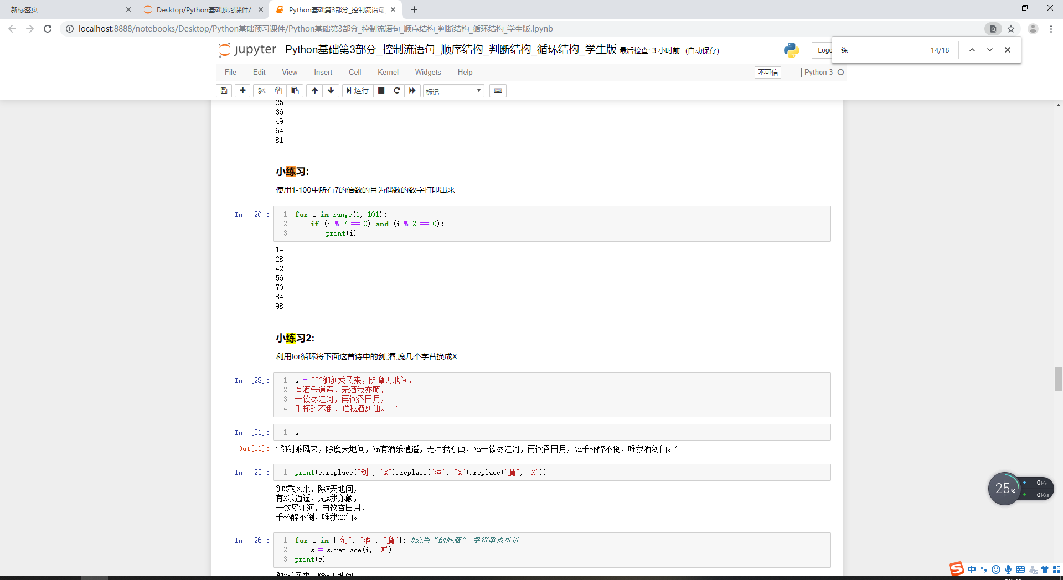1063x580 pixels.
Task: Activate Sogou voice input microphone
Action: (1008, 569)
